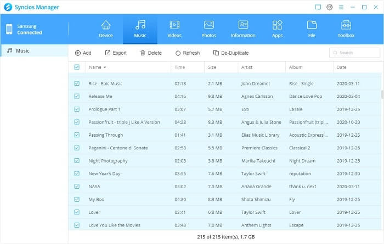Click the Add button
Screen dimensions: 384x244
click(83, 53)
